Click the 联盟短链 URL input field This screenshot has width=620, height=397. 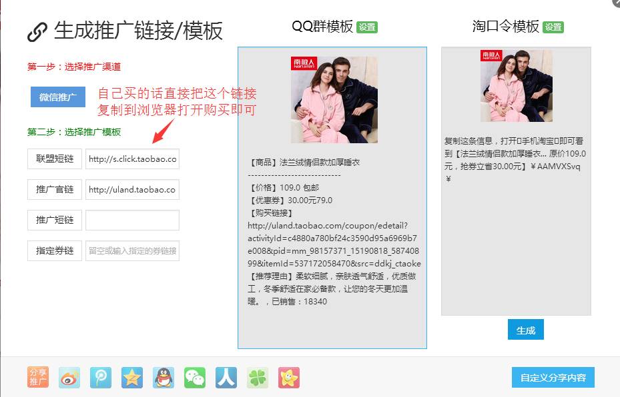(132, 159)
